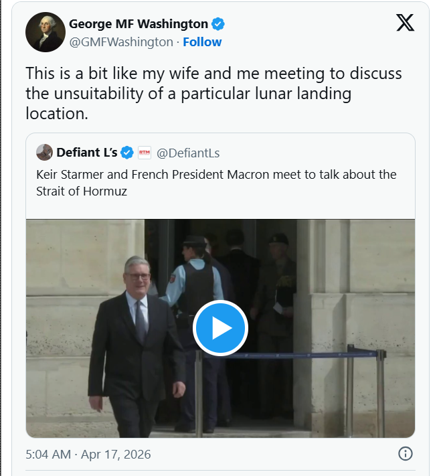
Task: Open George Washington's profile avatar
Action: [x=45, y=31]
